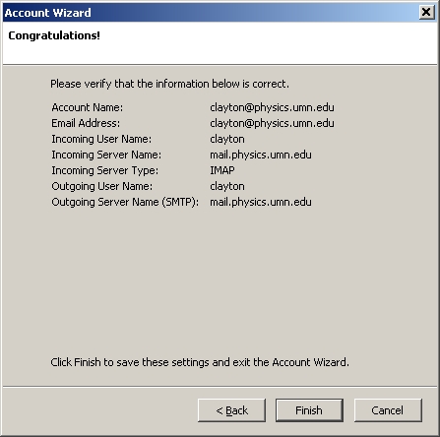
Task: Select the Incoming Server Type label
Action: coord(104,170)
